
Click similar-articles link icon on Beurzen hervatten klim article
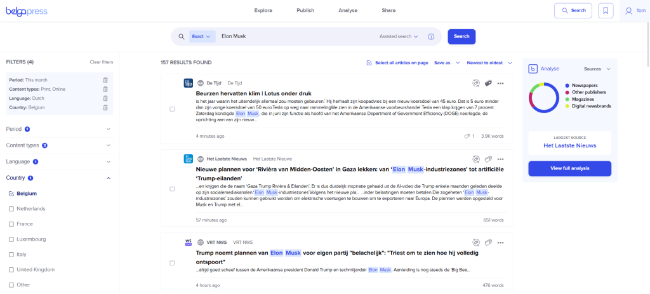click(476, 83)
